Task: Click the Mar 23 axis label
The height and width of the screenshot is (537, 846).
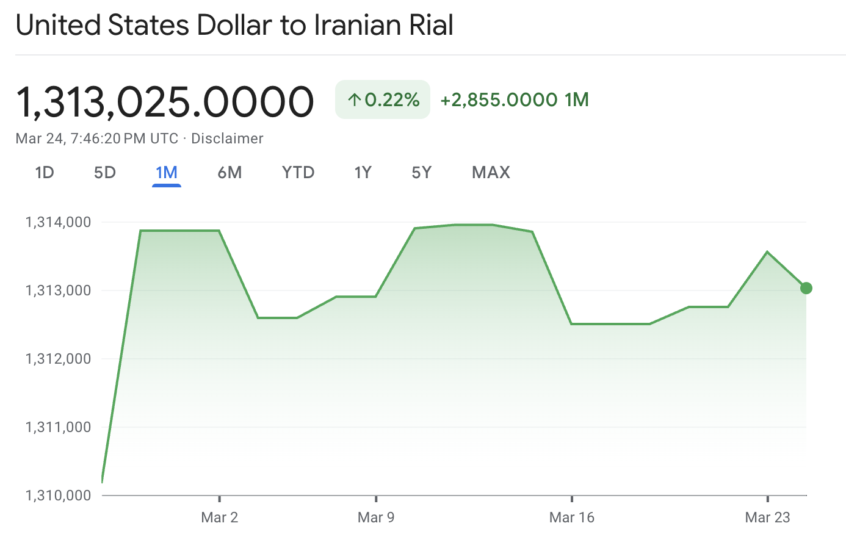Action: 768,517
